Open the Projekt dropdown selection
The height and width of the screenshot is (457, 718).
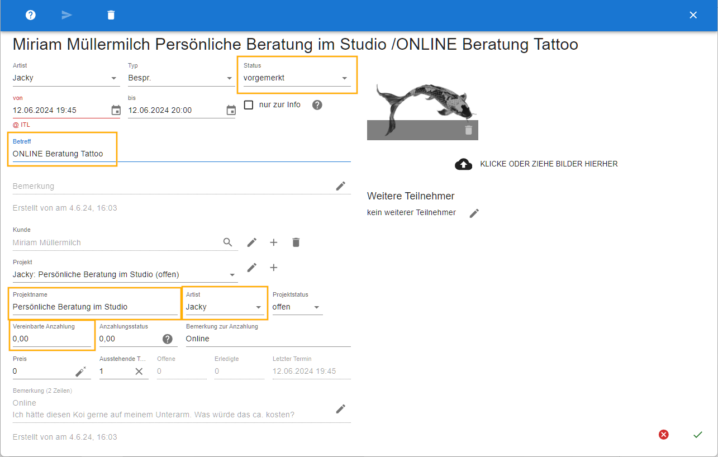click(125, 274)
